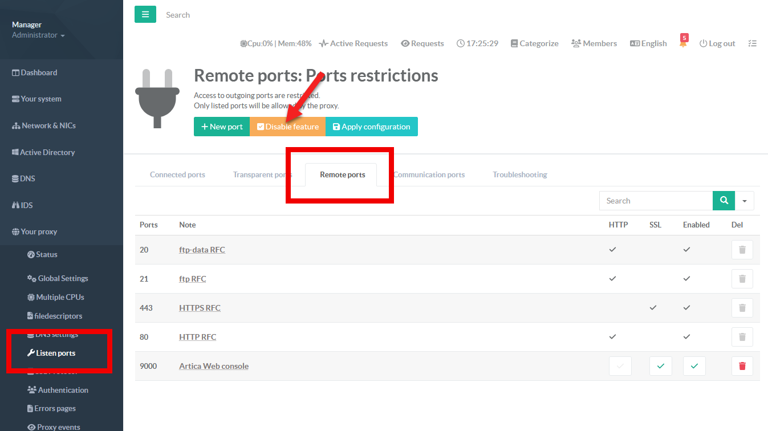Screen dimensions: 768x431
Task: Switch to the Connected ports tab
Action: (177, 174)
